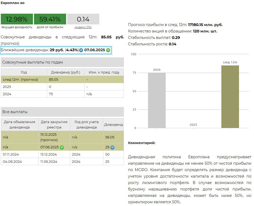Click green checkmark in the payouts table date cell
This screenshot has height=206, width=254.
tap(62, 147)
